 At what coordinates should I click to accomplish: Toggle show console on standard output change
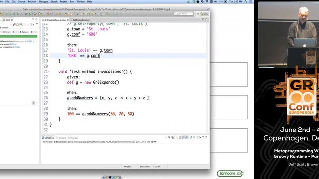(x=183, y=137)
